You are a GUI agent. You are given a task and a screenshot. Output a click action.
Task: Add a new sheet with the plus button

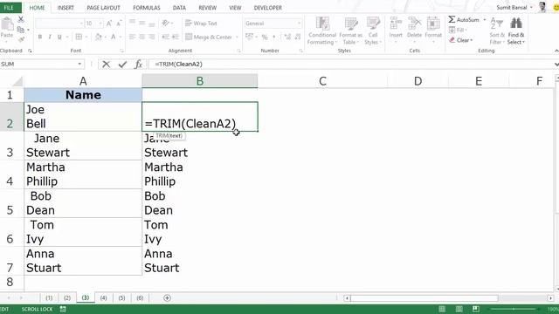tap(167, 298)
